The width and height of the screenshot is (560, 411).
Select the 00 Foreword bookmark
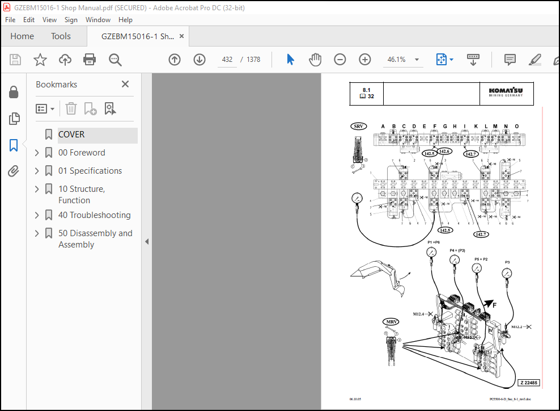pyautogui.click(x=82, y=153)
